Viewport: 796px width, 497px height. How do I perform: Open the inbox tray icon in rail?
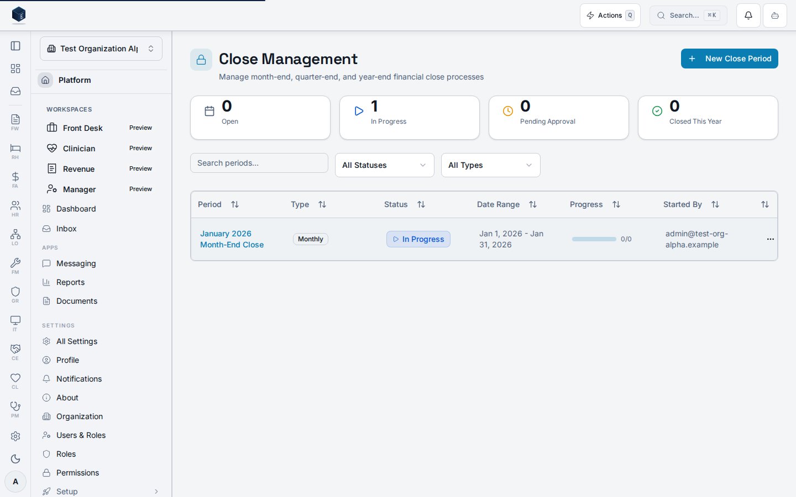(15, 91)
